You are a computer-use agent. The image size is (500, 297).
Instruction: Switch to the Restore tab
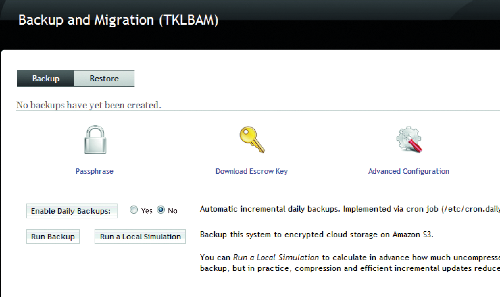tap(104, 78)
